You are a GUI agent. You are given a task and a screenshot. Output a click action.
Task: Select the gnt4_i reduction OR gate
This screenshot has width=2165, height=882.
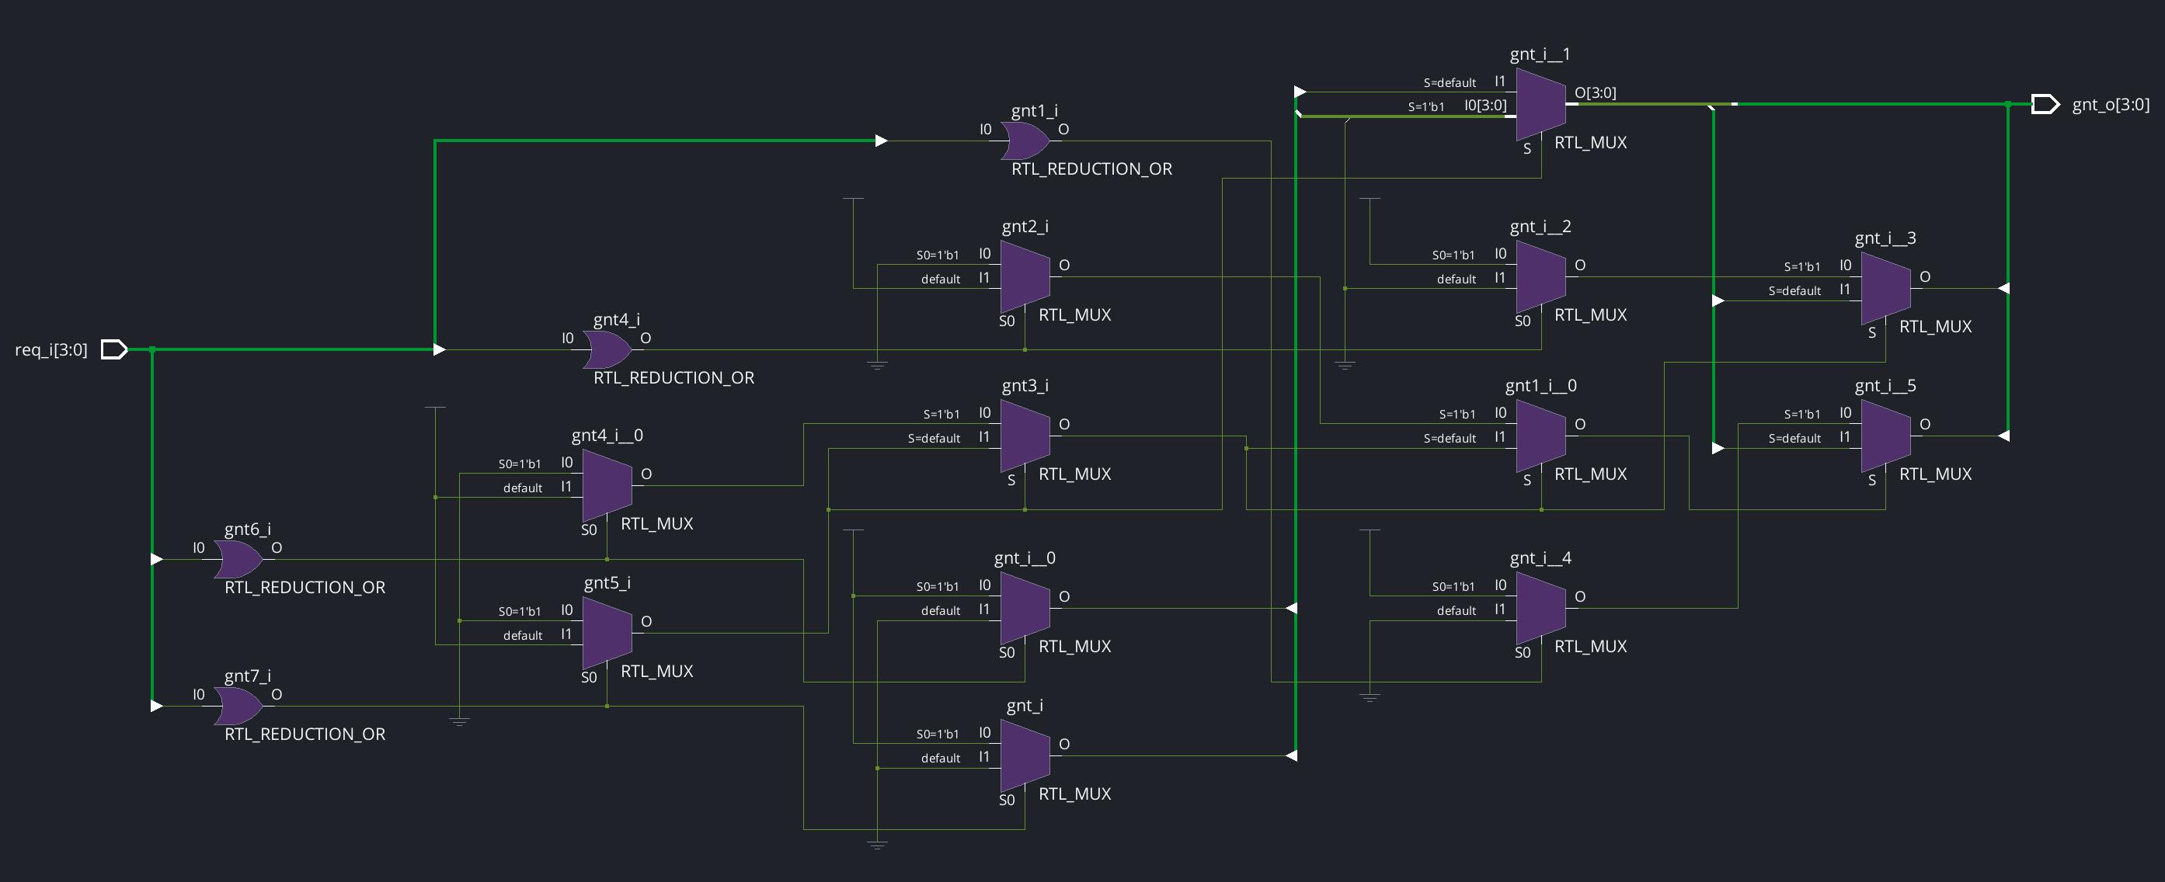click(x=607, y=349)
